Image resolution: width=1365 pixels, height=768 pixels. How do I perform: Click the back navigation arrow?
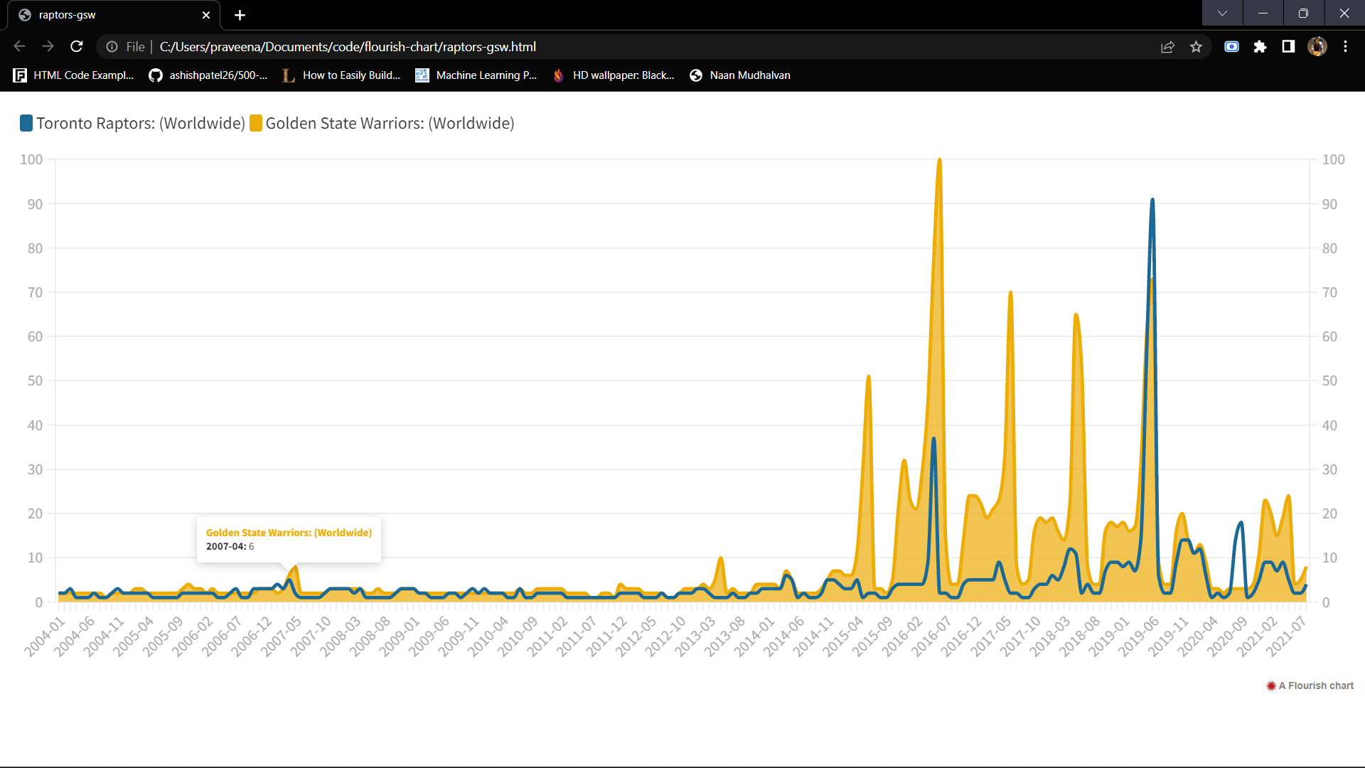click(x=18, y=46)
